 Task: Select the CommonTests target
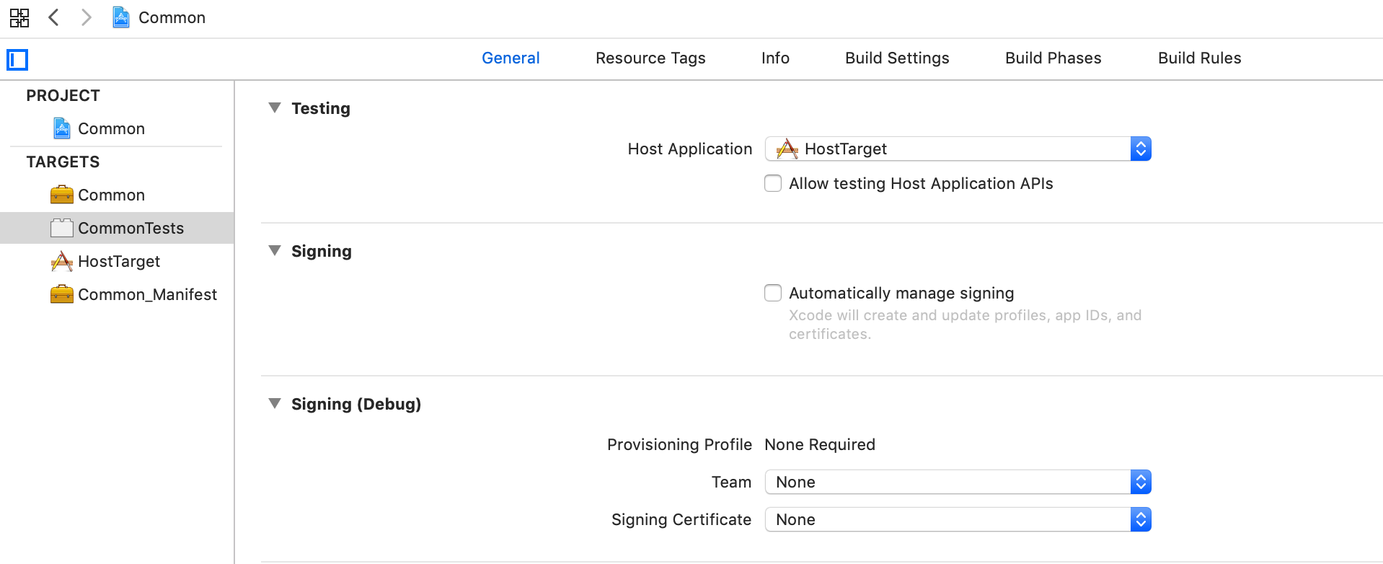pyautogui.click(x=131, y=228)
